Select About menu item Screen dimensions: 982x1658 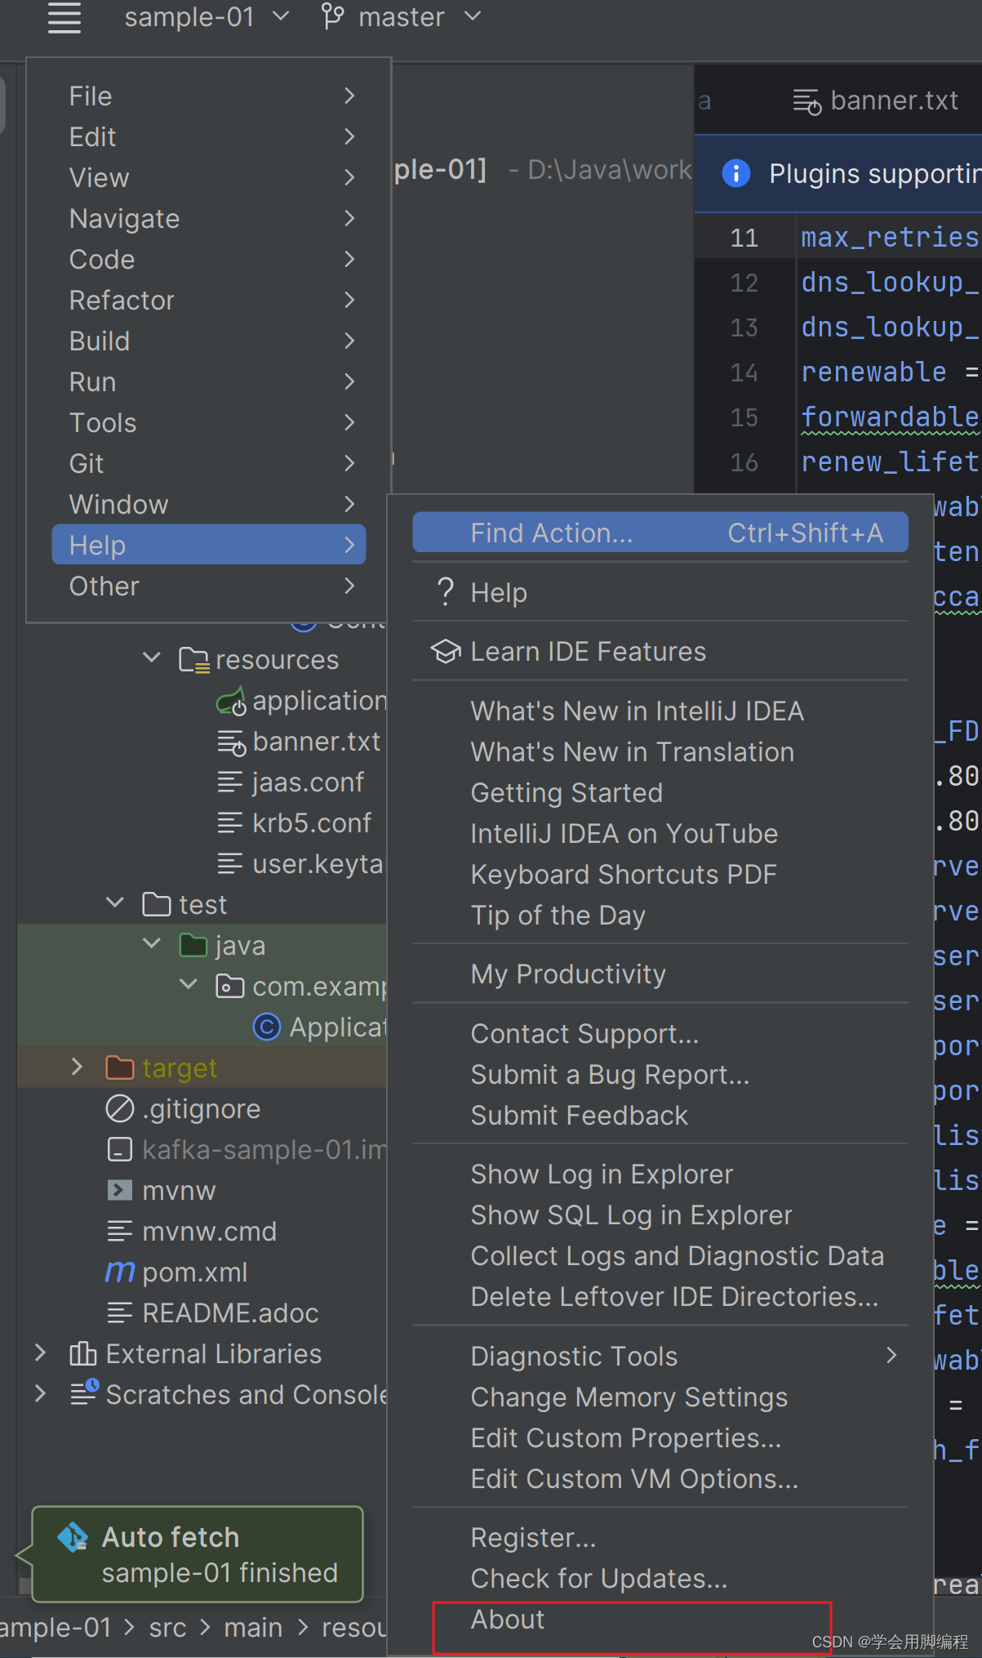[x=660, y=1619]
